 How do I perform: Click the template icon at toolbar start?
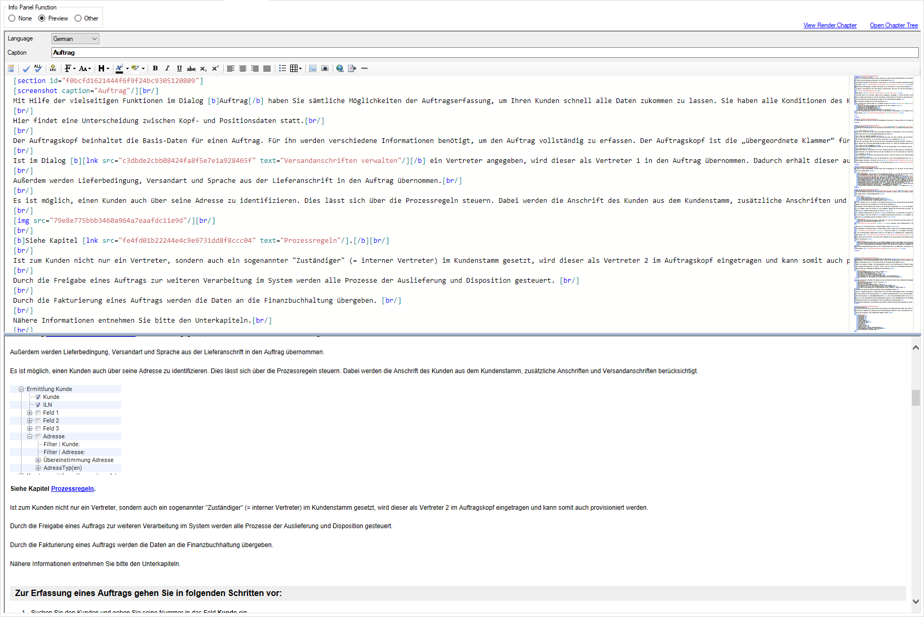click(x=11, y=68)
